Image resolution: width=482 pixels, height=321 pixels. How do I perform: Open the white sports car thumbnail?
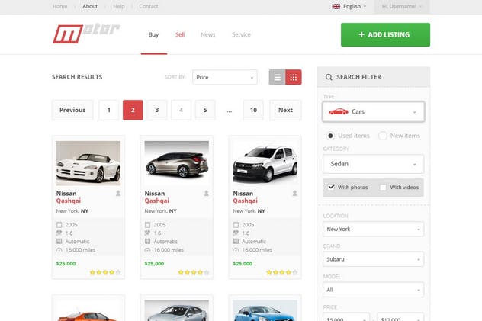click(x=88, y=163)
